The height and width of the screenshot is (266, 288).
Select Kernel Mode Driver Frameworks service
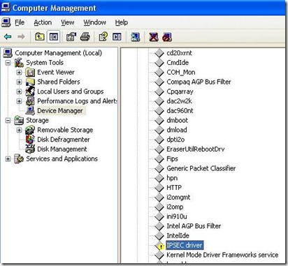click(222, 255)
